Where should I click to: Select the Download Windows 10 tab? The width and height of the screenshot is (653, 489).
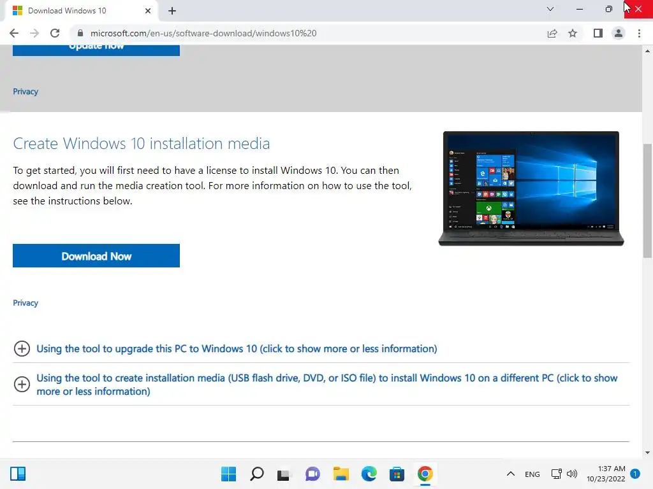coord(81,11)
